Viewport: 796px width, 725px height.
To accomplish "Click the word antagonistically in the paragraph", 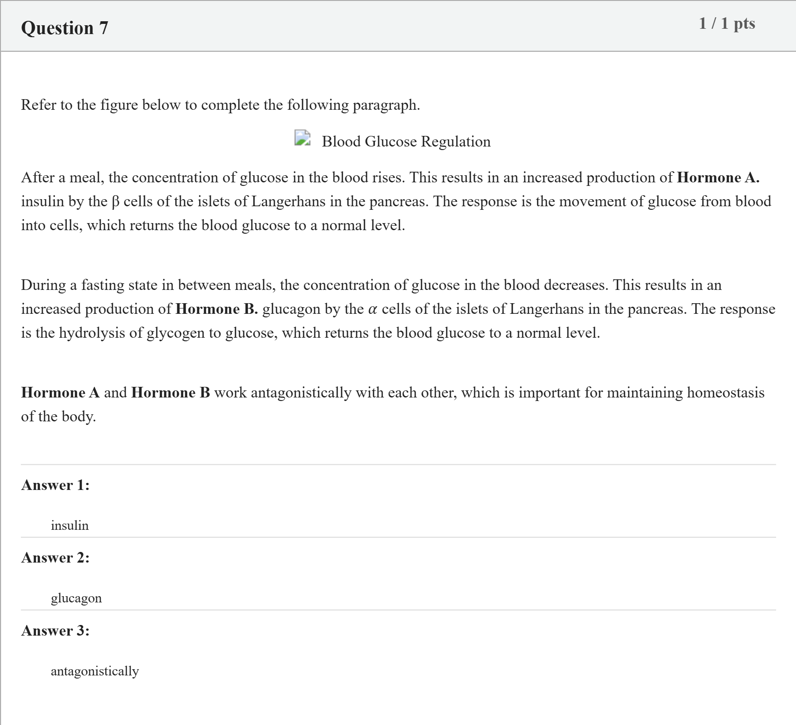I will (301, 393).
